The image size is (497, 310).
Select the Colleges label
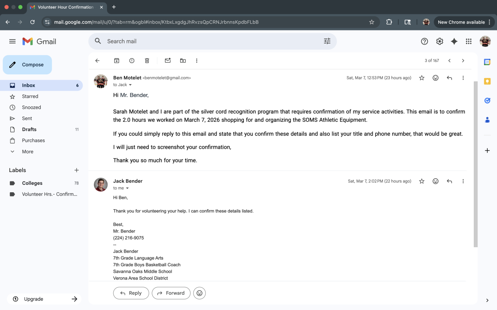(x=32, y=183)
